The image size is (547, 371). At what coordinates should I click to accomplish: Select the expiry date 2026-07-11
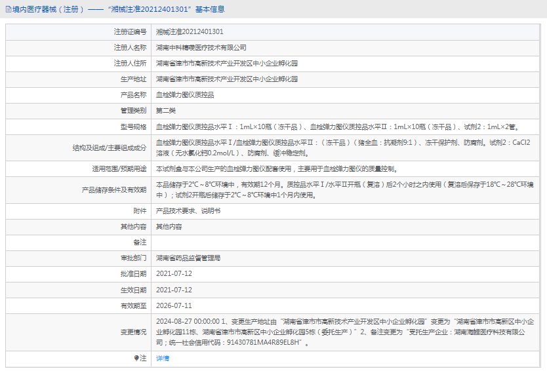174,306
